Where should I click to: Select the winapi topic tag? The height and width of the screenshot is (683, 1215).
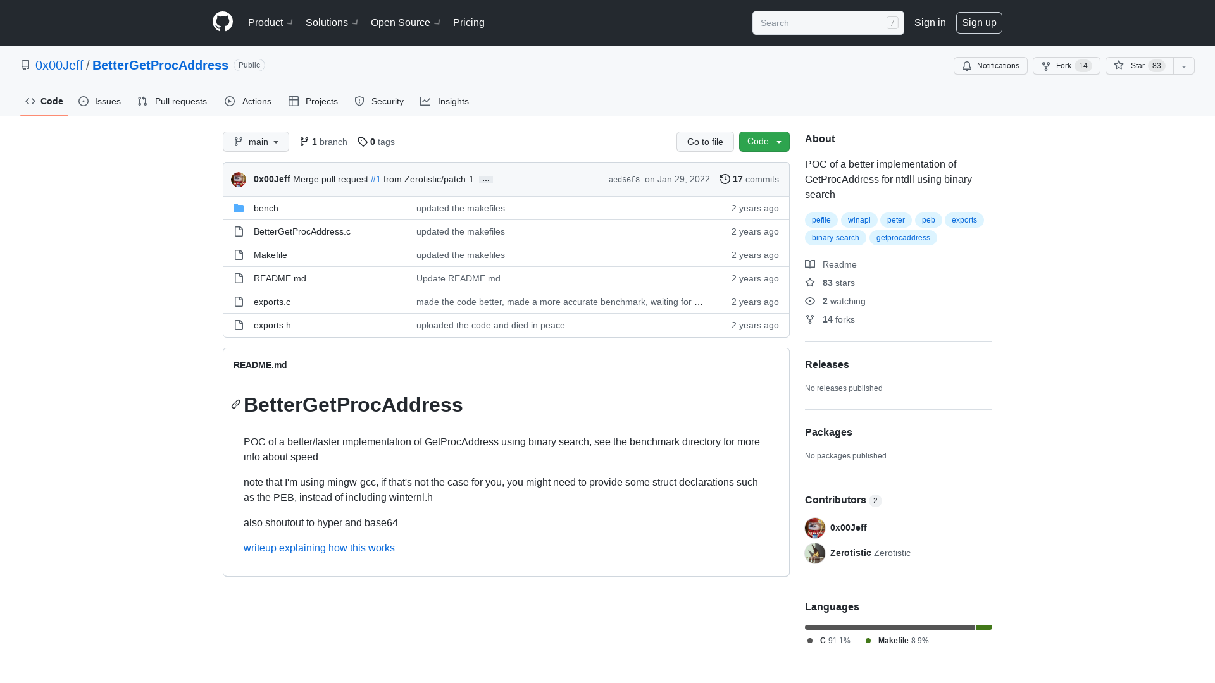click(x=859, y=220)
